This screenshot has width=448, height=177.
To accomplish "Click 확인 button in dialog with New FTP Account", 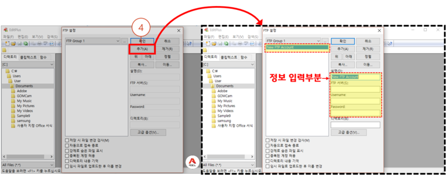I will [x=343, y=41].
